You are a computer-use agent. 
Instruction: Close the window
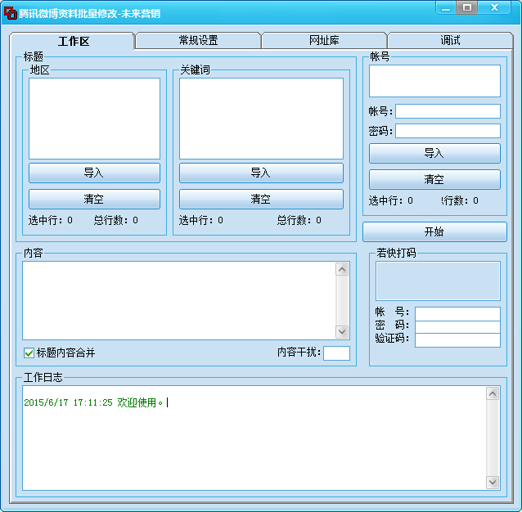pos(494,8)
